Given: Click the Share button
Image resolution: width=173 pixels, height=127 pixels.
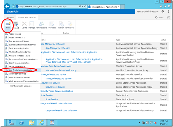Looking at the screenshot, I should point(159,17).
